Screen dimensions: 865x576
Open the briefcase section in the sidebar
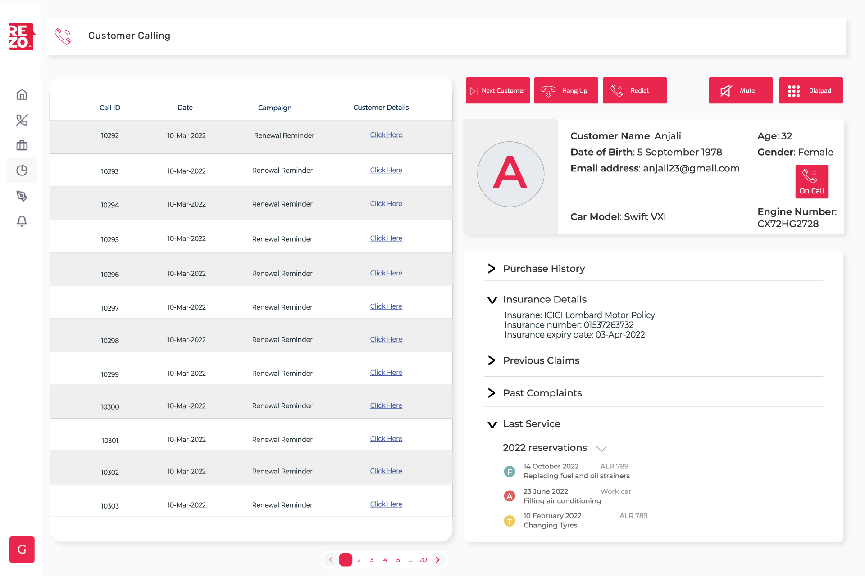pos(22,145)
